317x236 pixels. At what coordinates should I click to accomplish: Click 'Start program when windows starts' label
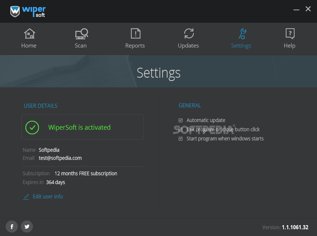click(x=225, y=139)
